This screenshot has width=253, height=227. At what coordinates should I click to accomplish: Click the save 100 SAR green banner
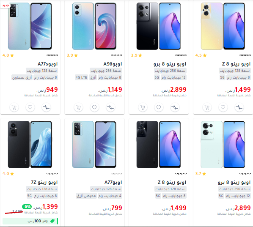click(x=30, y=221)
